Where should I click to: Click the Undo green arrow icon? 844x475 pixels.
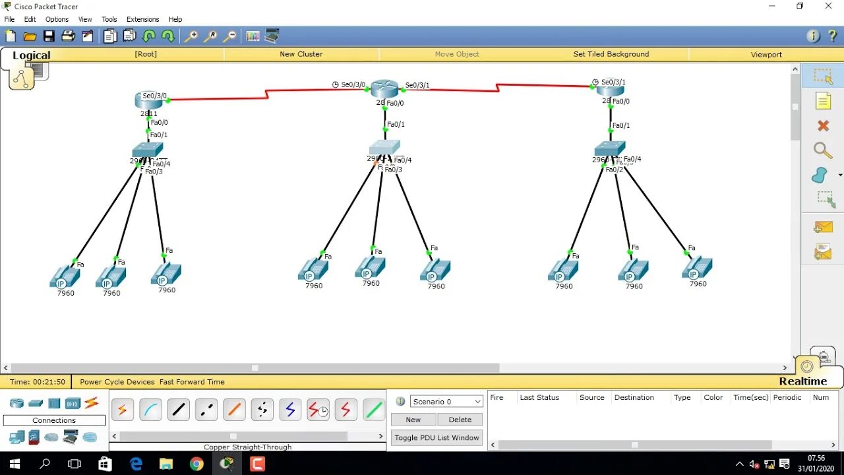pyautogui.click(x=149, y=36)
